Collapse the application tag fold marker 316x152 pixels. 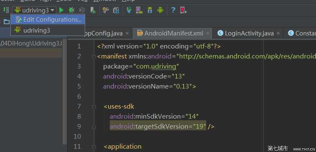click(x=94, y=147)
